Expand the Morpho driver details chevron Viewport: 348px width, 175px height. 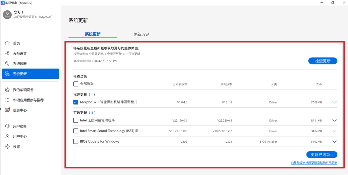(334, 102)
